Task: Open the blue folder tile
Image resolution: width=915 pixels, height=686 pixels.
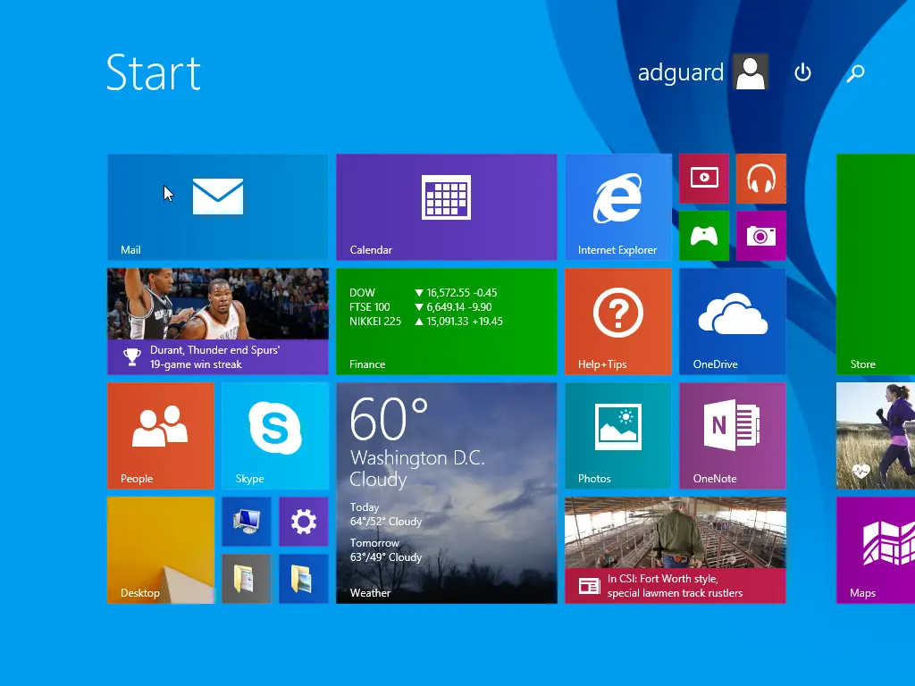Action: coord(304,578)
